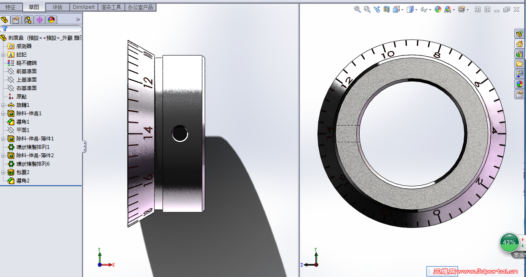Click the Section View icon
This screenshot has width=526, height=277.
click(x=387, y=9)
